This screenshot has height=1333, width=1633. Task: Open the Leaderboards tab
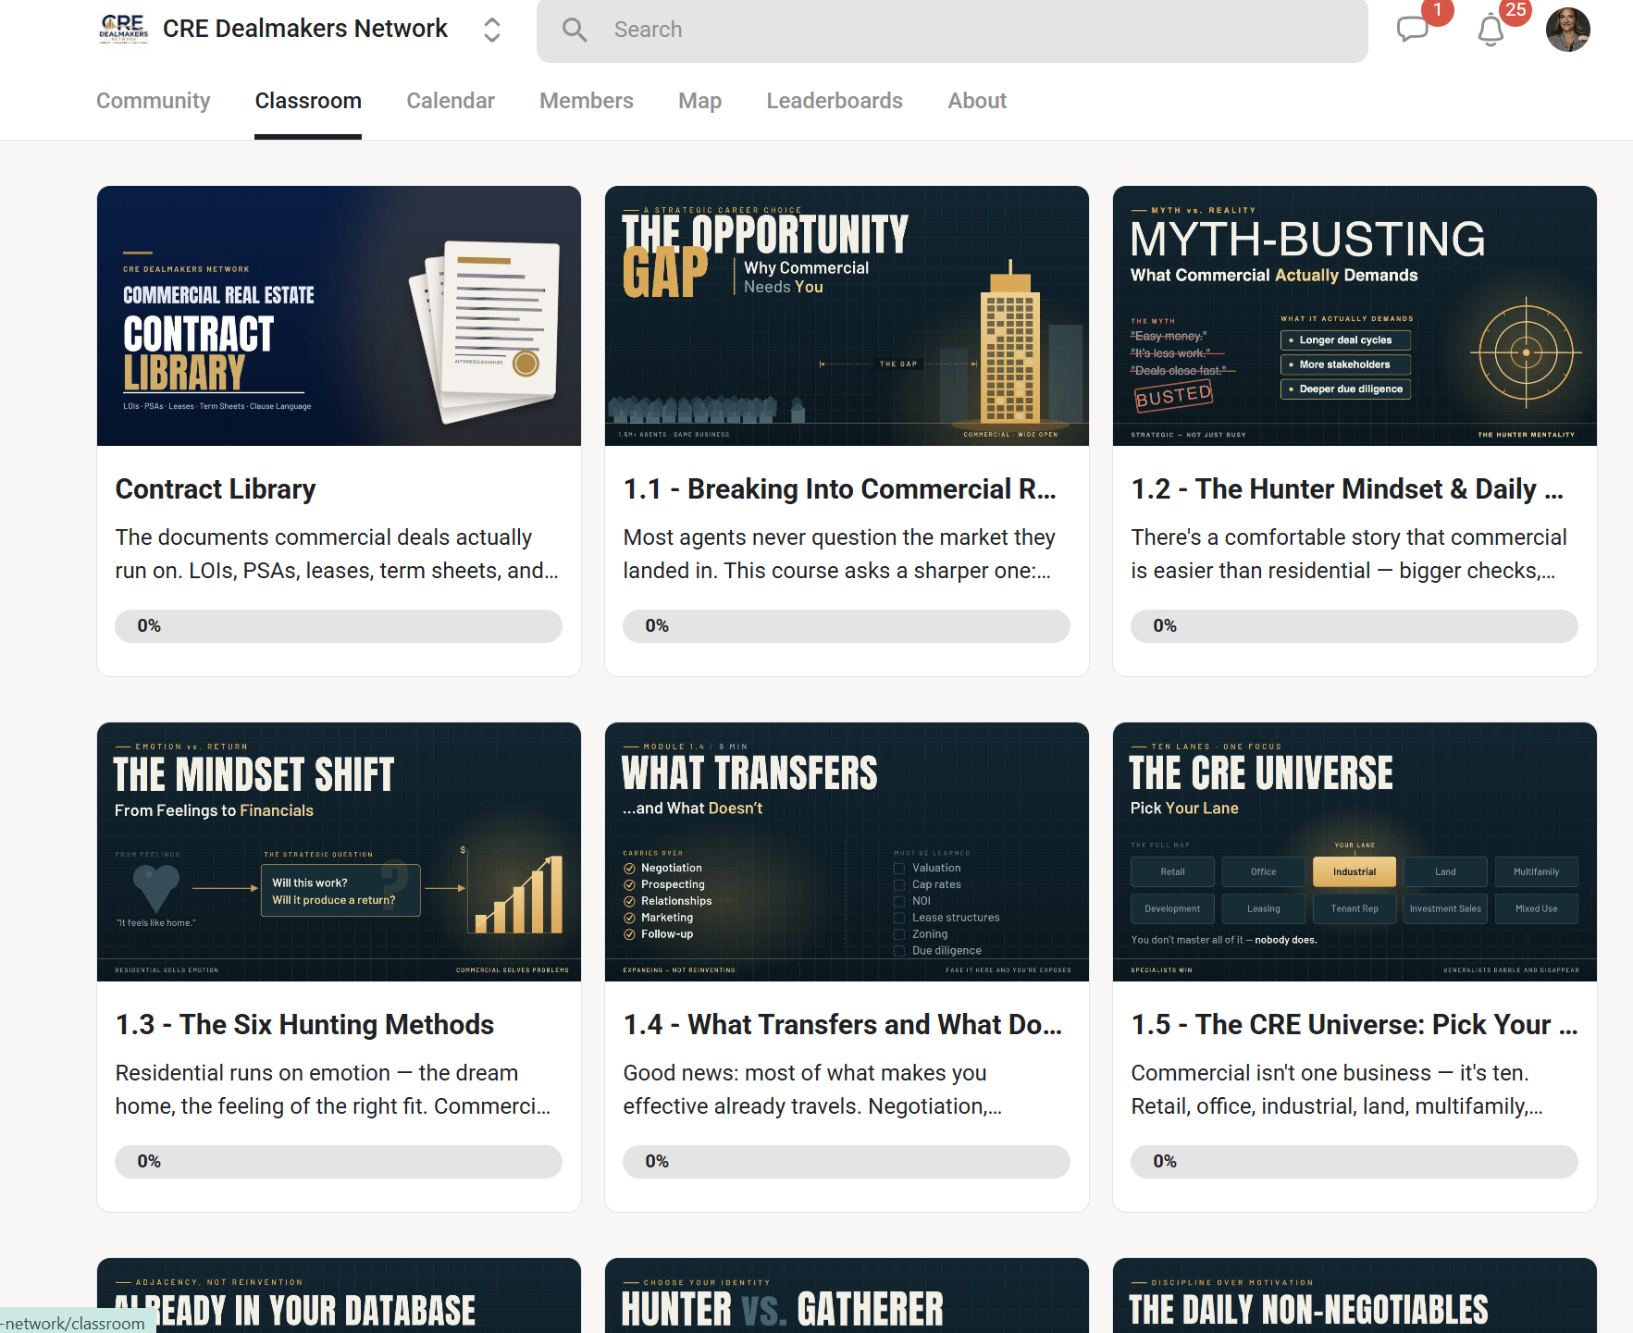[x=835, y=101]
